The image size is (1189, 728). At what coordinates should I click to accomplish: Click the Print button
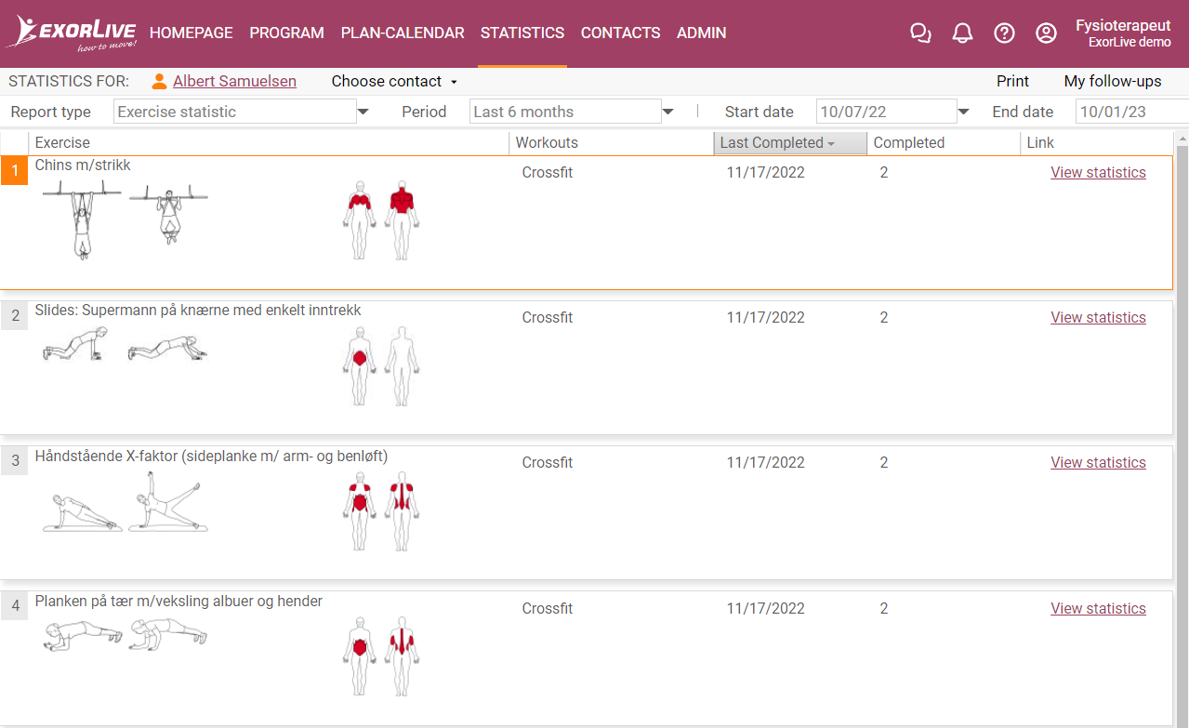[x=1012, y=81]
